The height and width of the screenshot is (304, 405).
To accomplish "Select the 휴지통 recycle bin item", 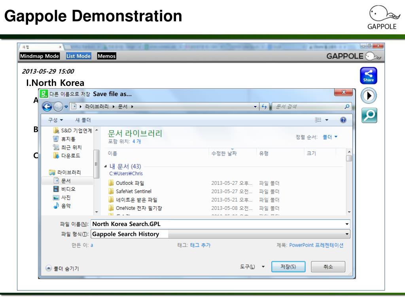I will click(x=64, y=139).
